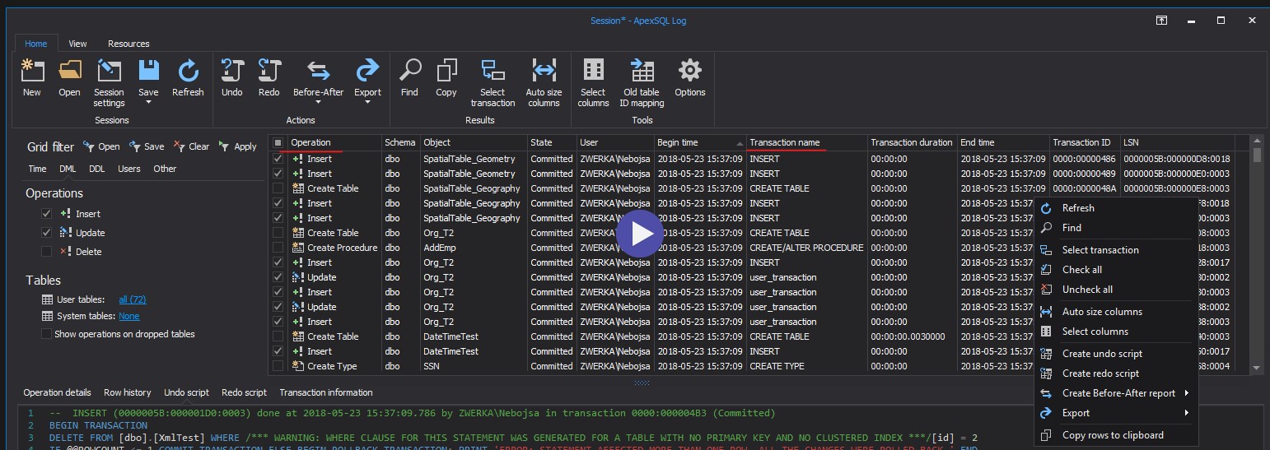Open Session settings from the ribbon
Viewport: 1270px width, 450px height.
(109, 72)
